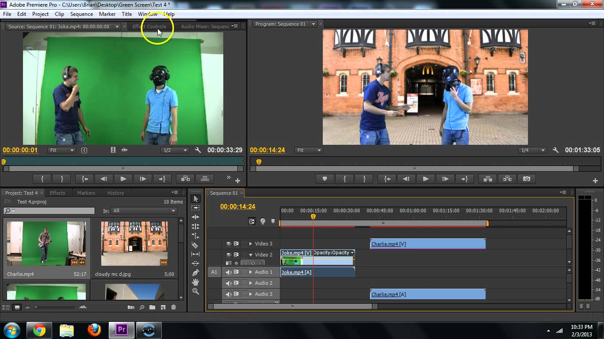
Task: Open the Find icon in Project panel
Action: tap(142, 307)
